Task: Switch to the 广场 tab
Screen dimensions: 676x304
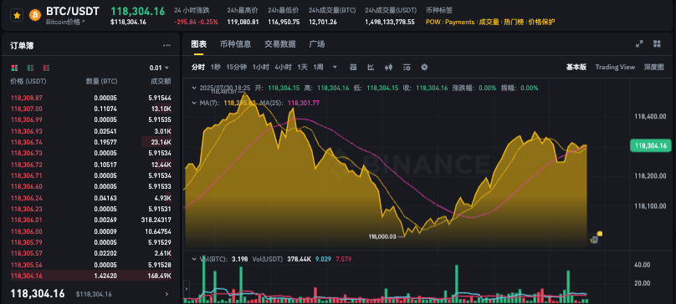Action: pos(317,44)
